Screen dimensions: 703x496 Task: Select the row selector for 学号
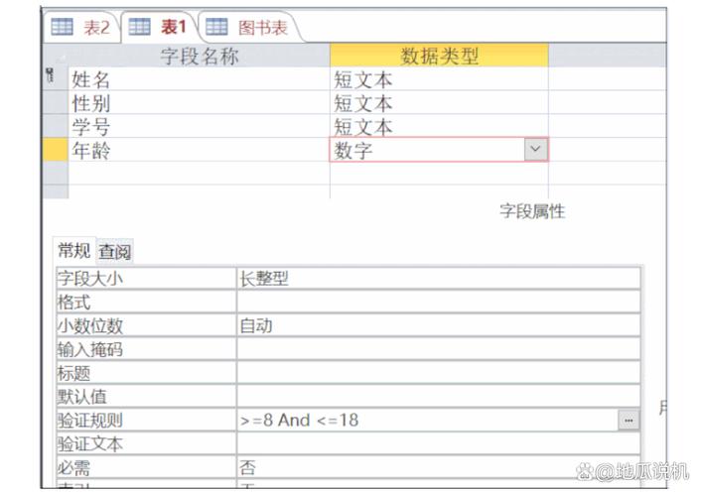(x=56, y=126)
